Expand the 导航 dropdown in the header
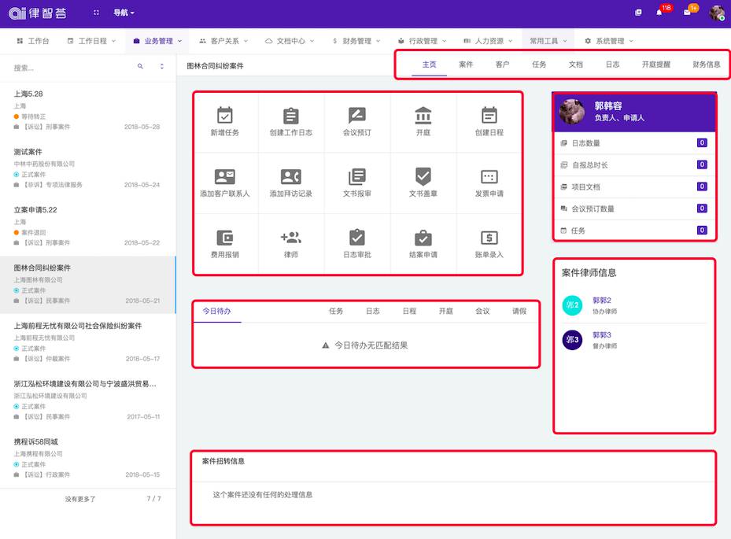Image resolution: width=731 pixels, height=539 pixels. pyautogui.click(x=124, y=13)
